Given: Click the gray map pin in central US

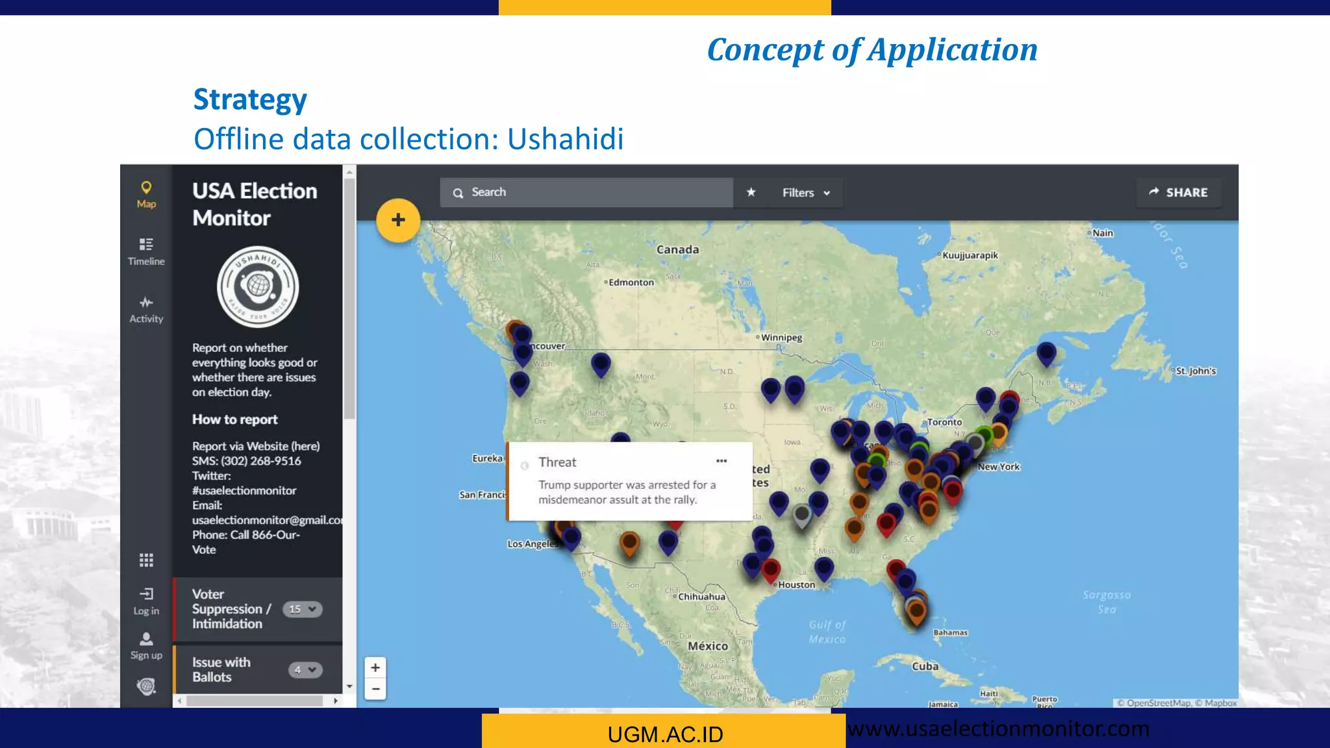Looking at the screenshot, I should coord(802,517).
